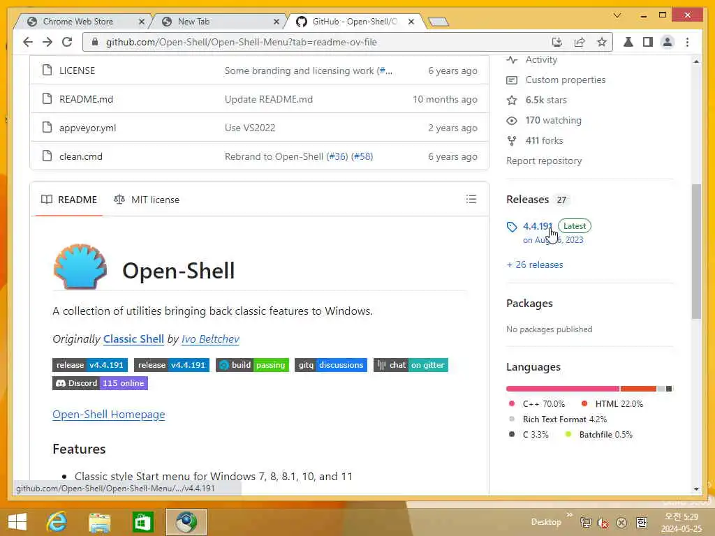Open repository Activity link
Screen dimensions: 715x536
tap(541, 60)
